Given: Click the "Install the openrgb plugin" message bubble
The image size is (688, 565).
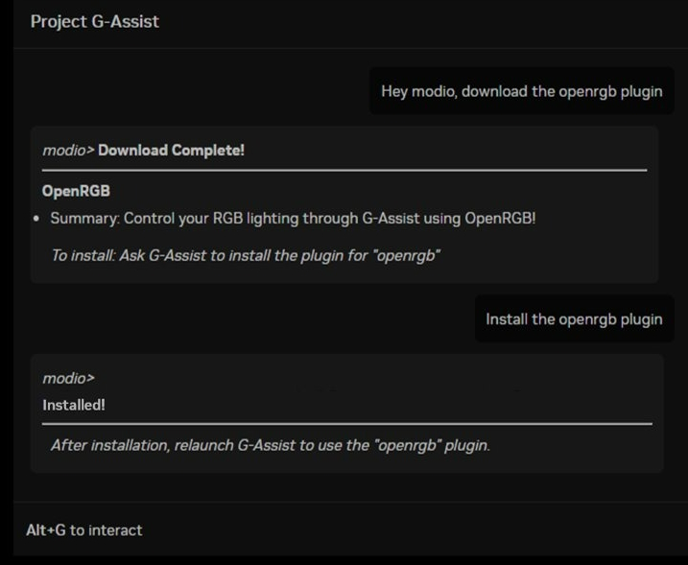Looking at the screenshot, I should coord(574,319).
